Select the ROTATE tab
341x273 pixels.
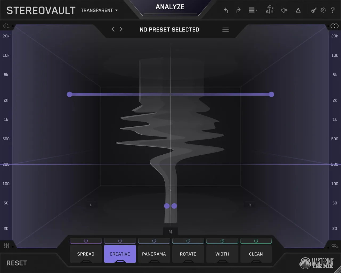(x=188, y=254)
